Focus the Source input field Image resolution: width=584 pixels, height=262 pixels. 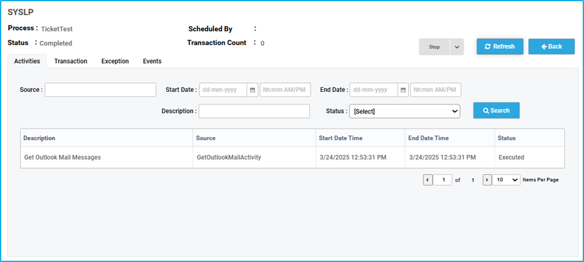pos(100,90)
